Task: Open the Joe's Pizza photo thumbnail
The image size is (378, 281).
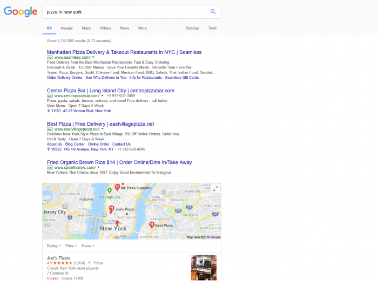Action: click(204, 268)
